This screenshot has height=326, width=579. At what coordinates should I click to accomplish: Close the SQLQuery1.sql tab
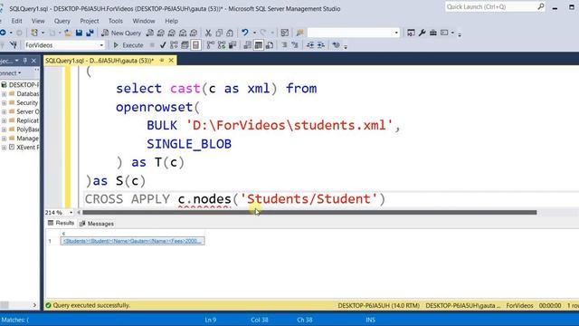[171, 61]
